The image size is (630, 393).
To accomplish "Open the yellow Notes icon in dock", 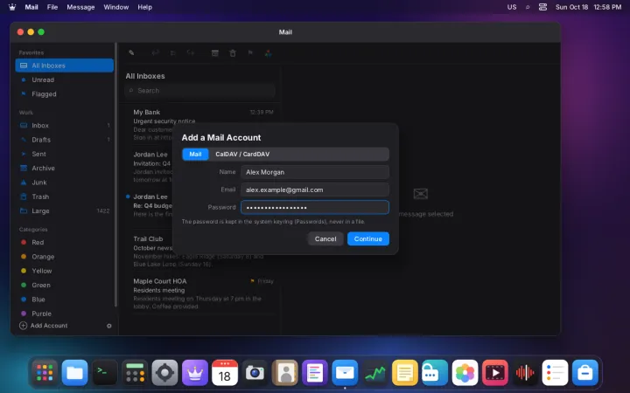I will coord(404,373).
